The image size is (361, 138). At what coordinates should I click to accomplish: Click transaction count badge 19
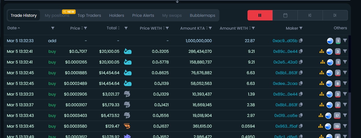pos(337,126)
